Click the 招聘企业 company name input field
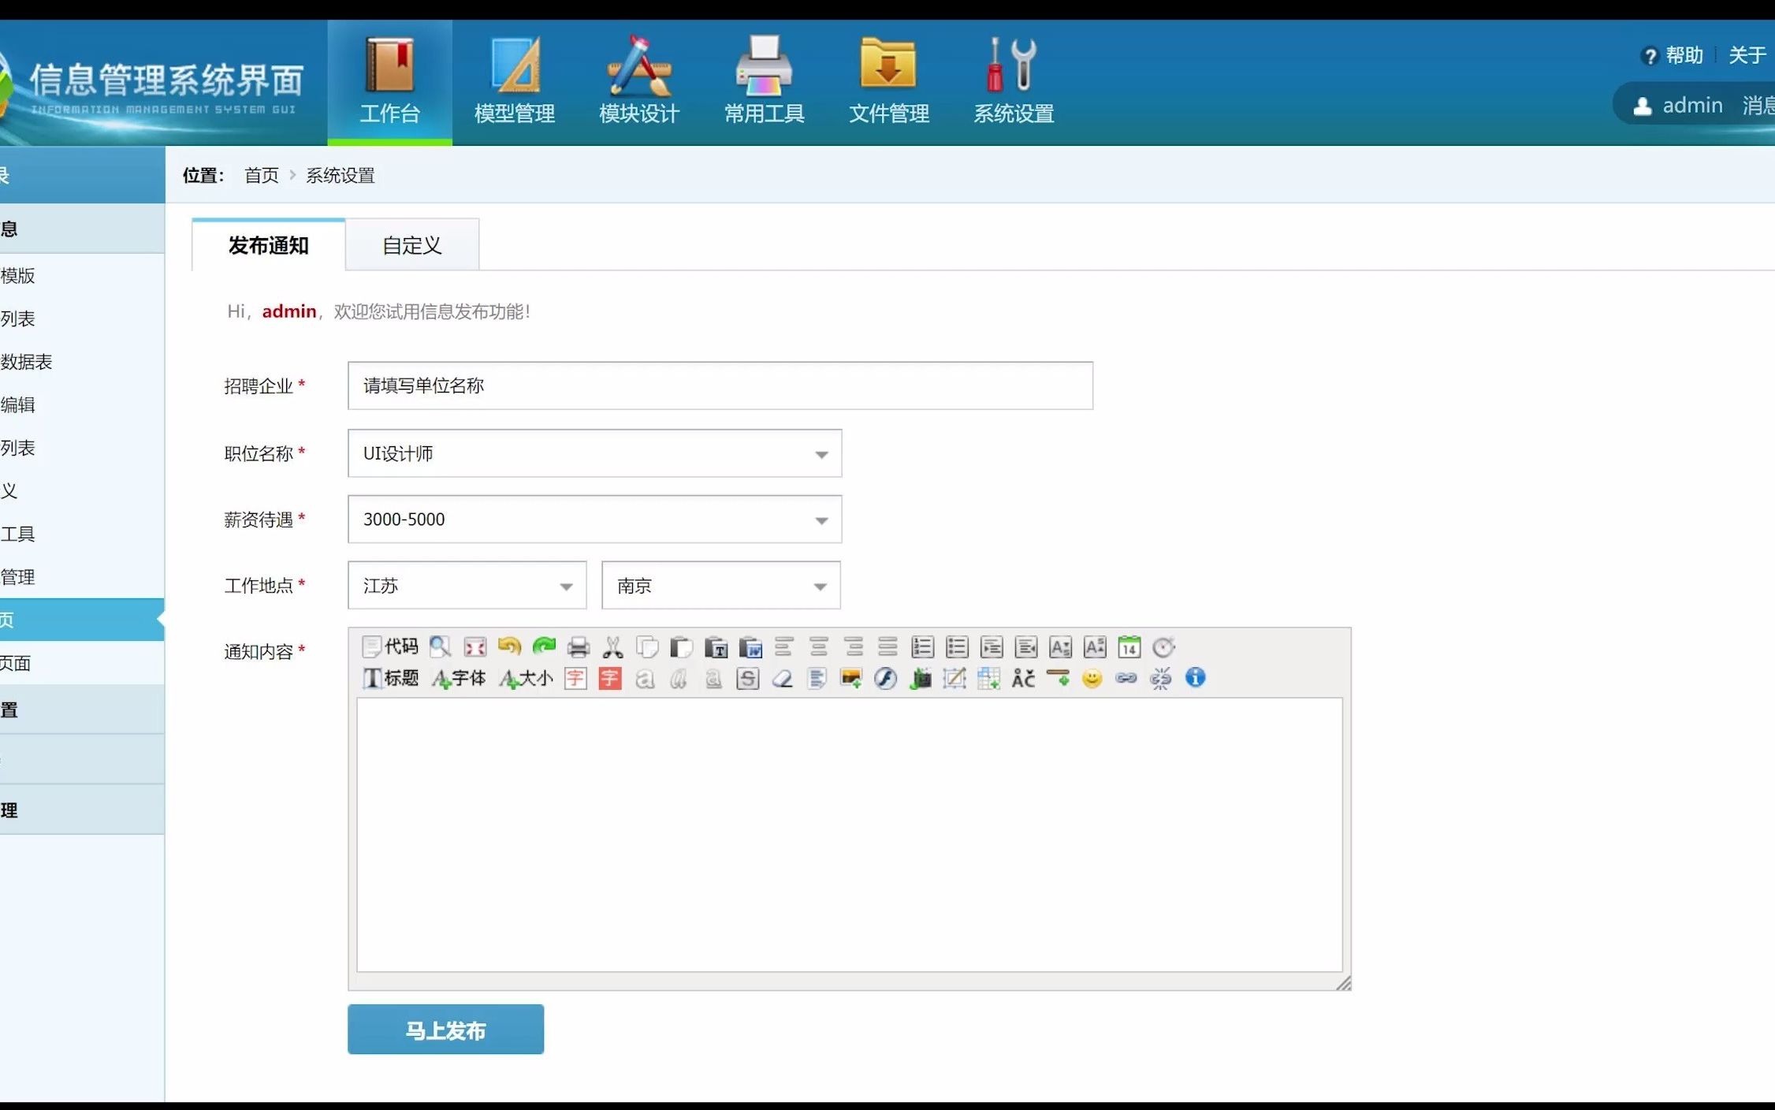The width and height of the screenshot is (1775, 1110). click(719, 386)
